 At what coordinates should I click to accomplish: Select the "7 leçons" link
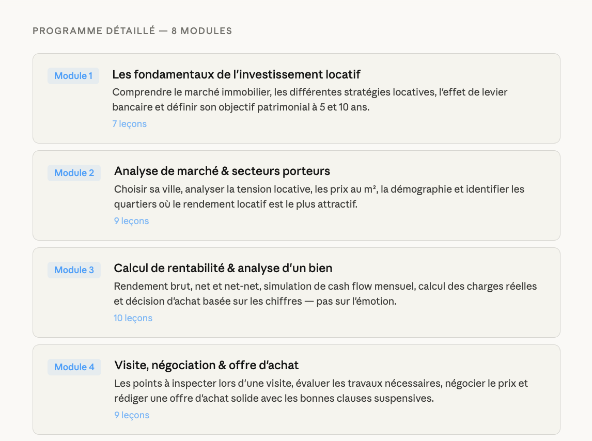[129, 124]
